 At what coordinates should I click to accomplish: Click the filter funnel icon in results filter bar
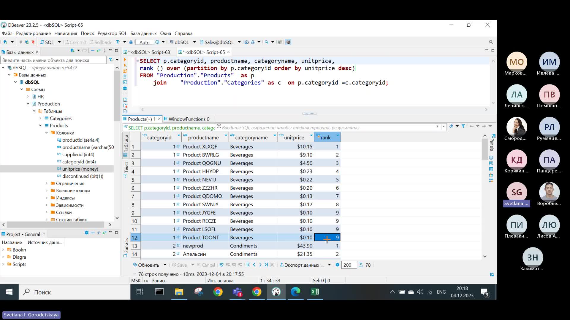pos(463,126)
